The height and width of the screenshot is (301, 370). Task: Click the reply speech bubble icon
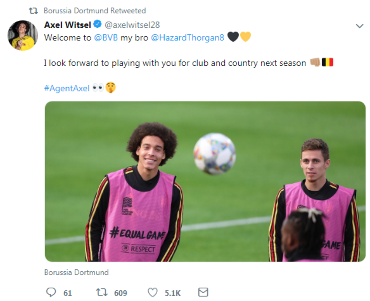coord(51,292)
